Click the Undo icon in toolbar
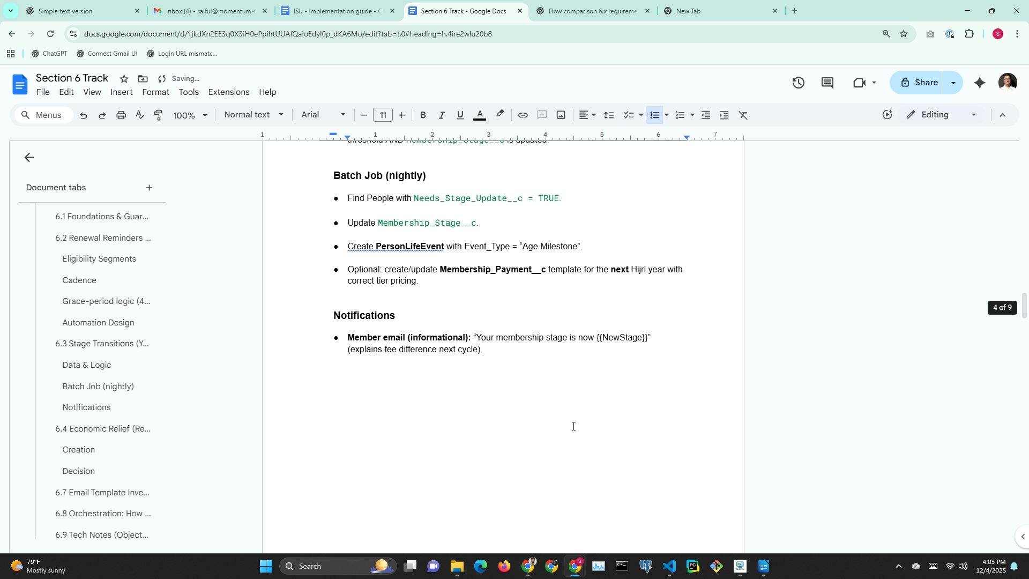Image resolution: width=1029 pixels, height=579 pixels. pyautogui.click(x=84, y=115)
